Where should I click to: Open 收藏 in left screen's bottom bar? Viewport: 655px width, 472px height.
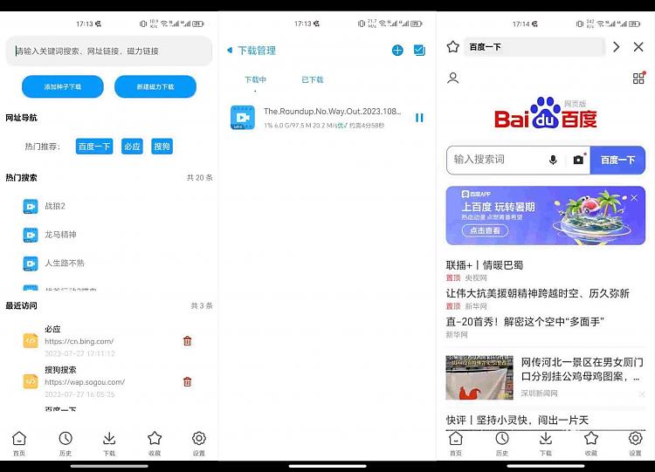[x=155, y=443]
